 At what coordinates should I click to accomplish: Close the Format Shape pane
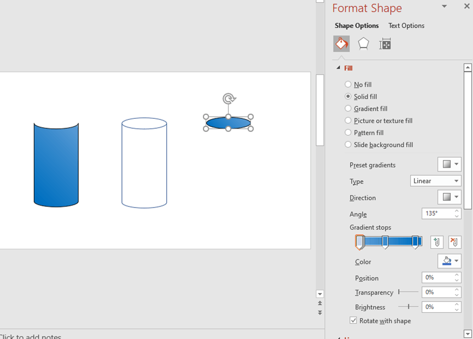[x=466, y=6]
